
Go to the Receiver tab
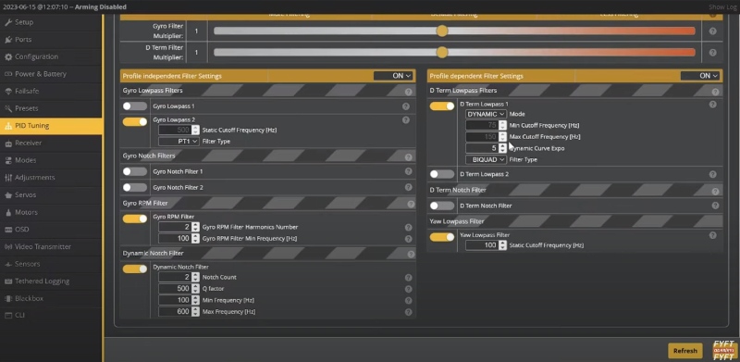51,144
